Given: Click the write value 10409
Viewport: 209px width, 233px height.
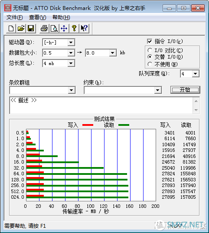Looking at the screenshot, I should pyautogui.click(x=168, y=144).
